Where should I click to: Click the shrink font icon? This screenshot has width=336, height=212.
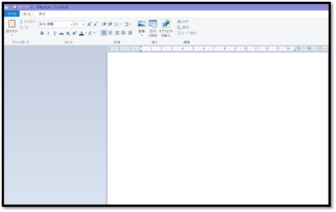(x=96, y=24)
